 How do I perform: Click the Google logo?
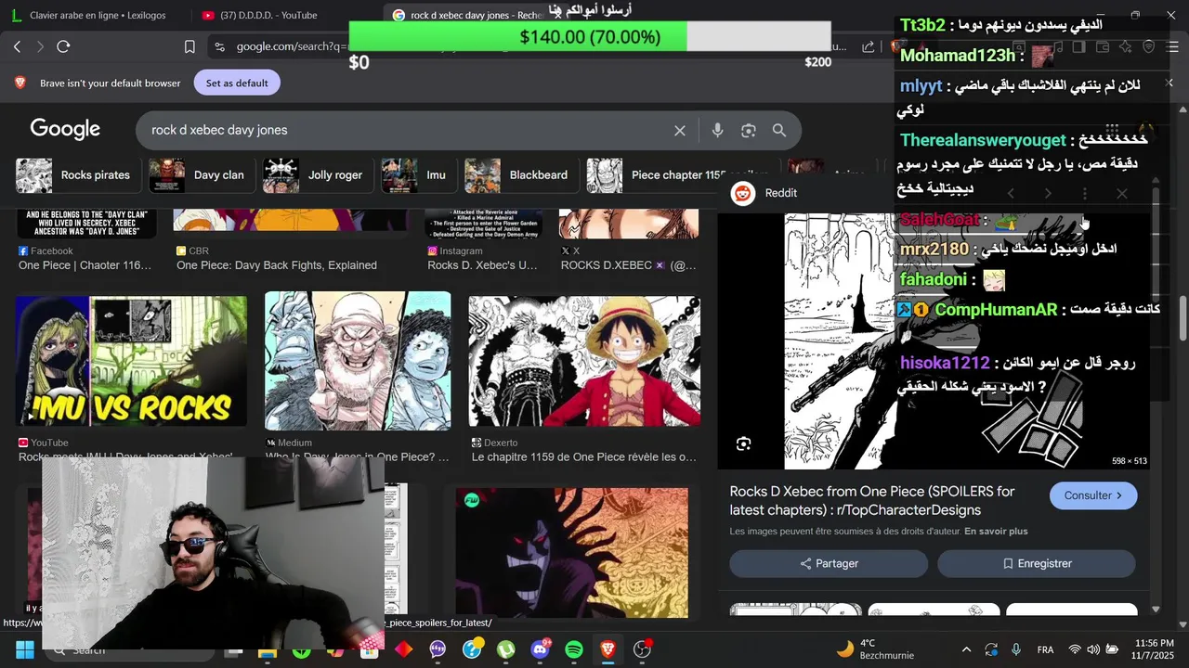[65, 130]
